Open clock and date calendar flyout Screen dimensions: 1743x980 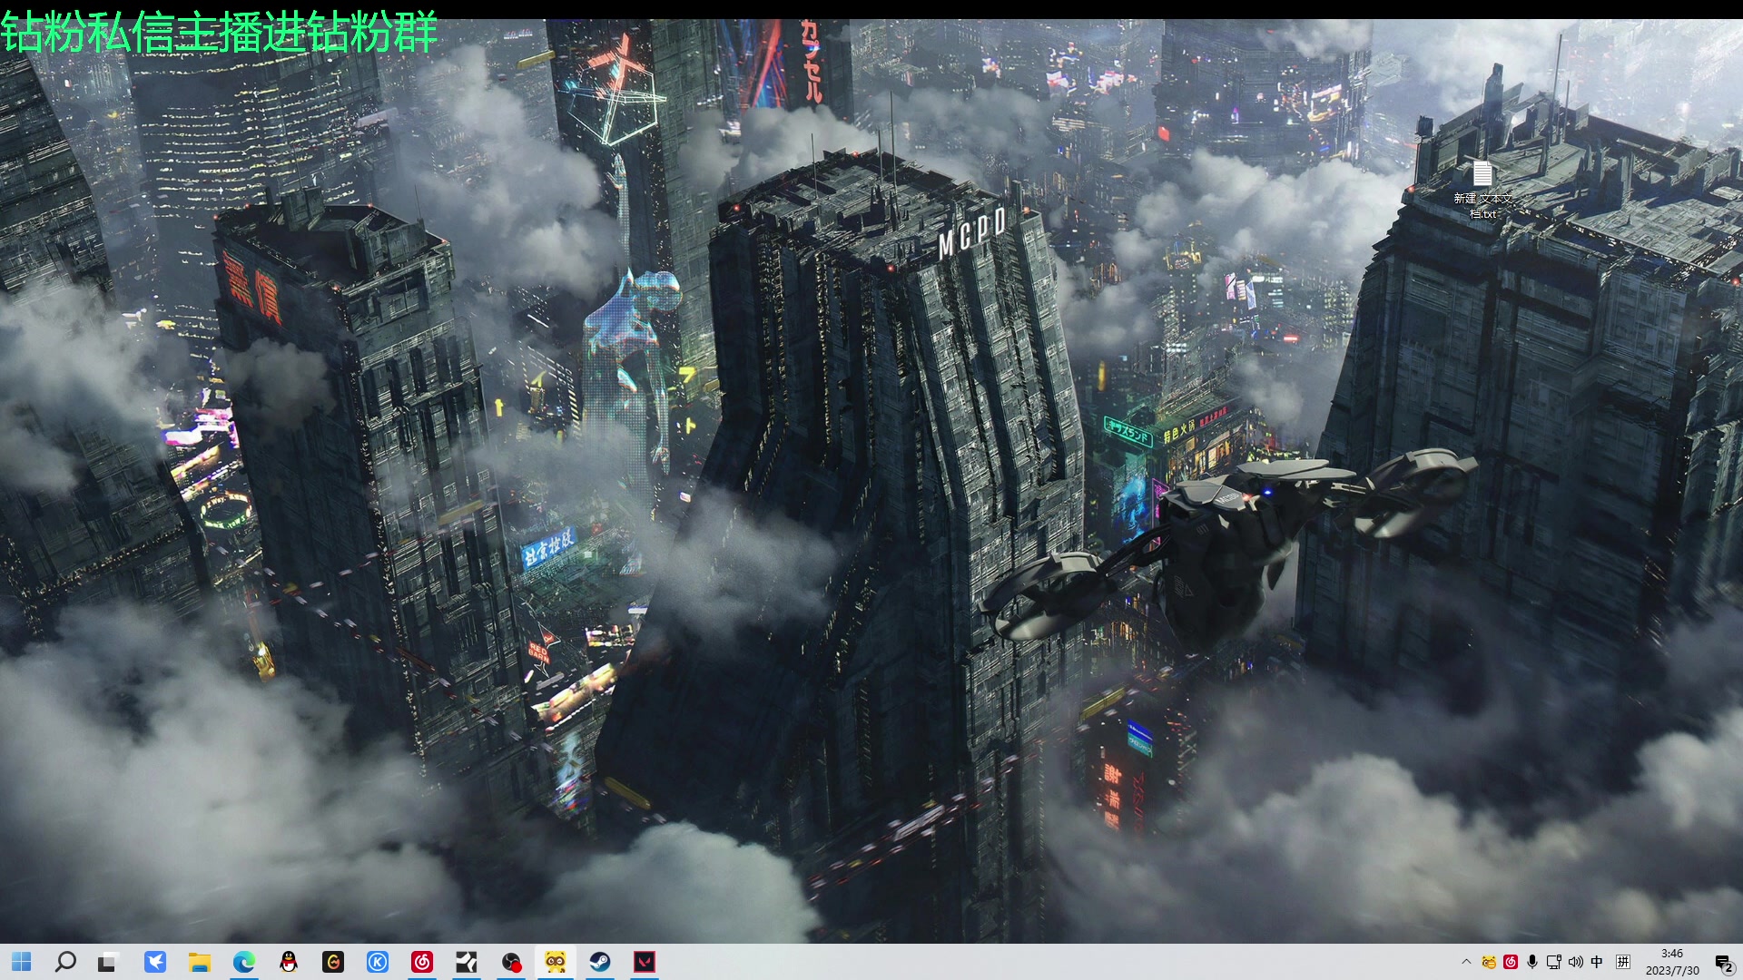tap(1672, 962)
